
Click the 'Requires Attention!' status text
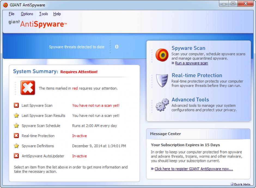click(x=79, y=72)
